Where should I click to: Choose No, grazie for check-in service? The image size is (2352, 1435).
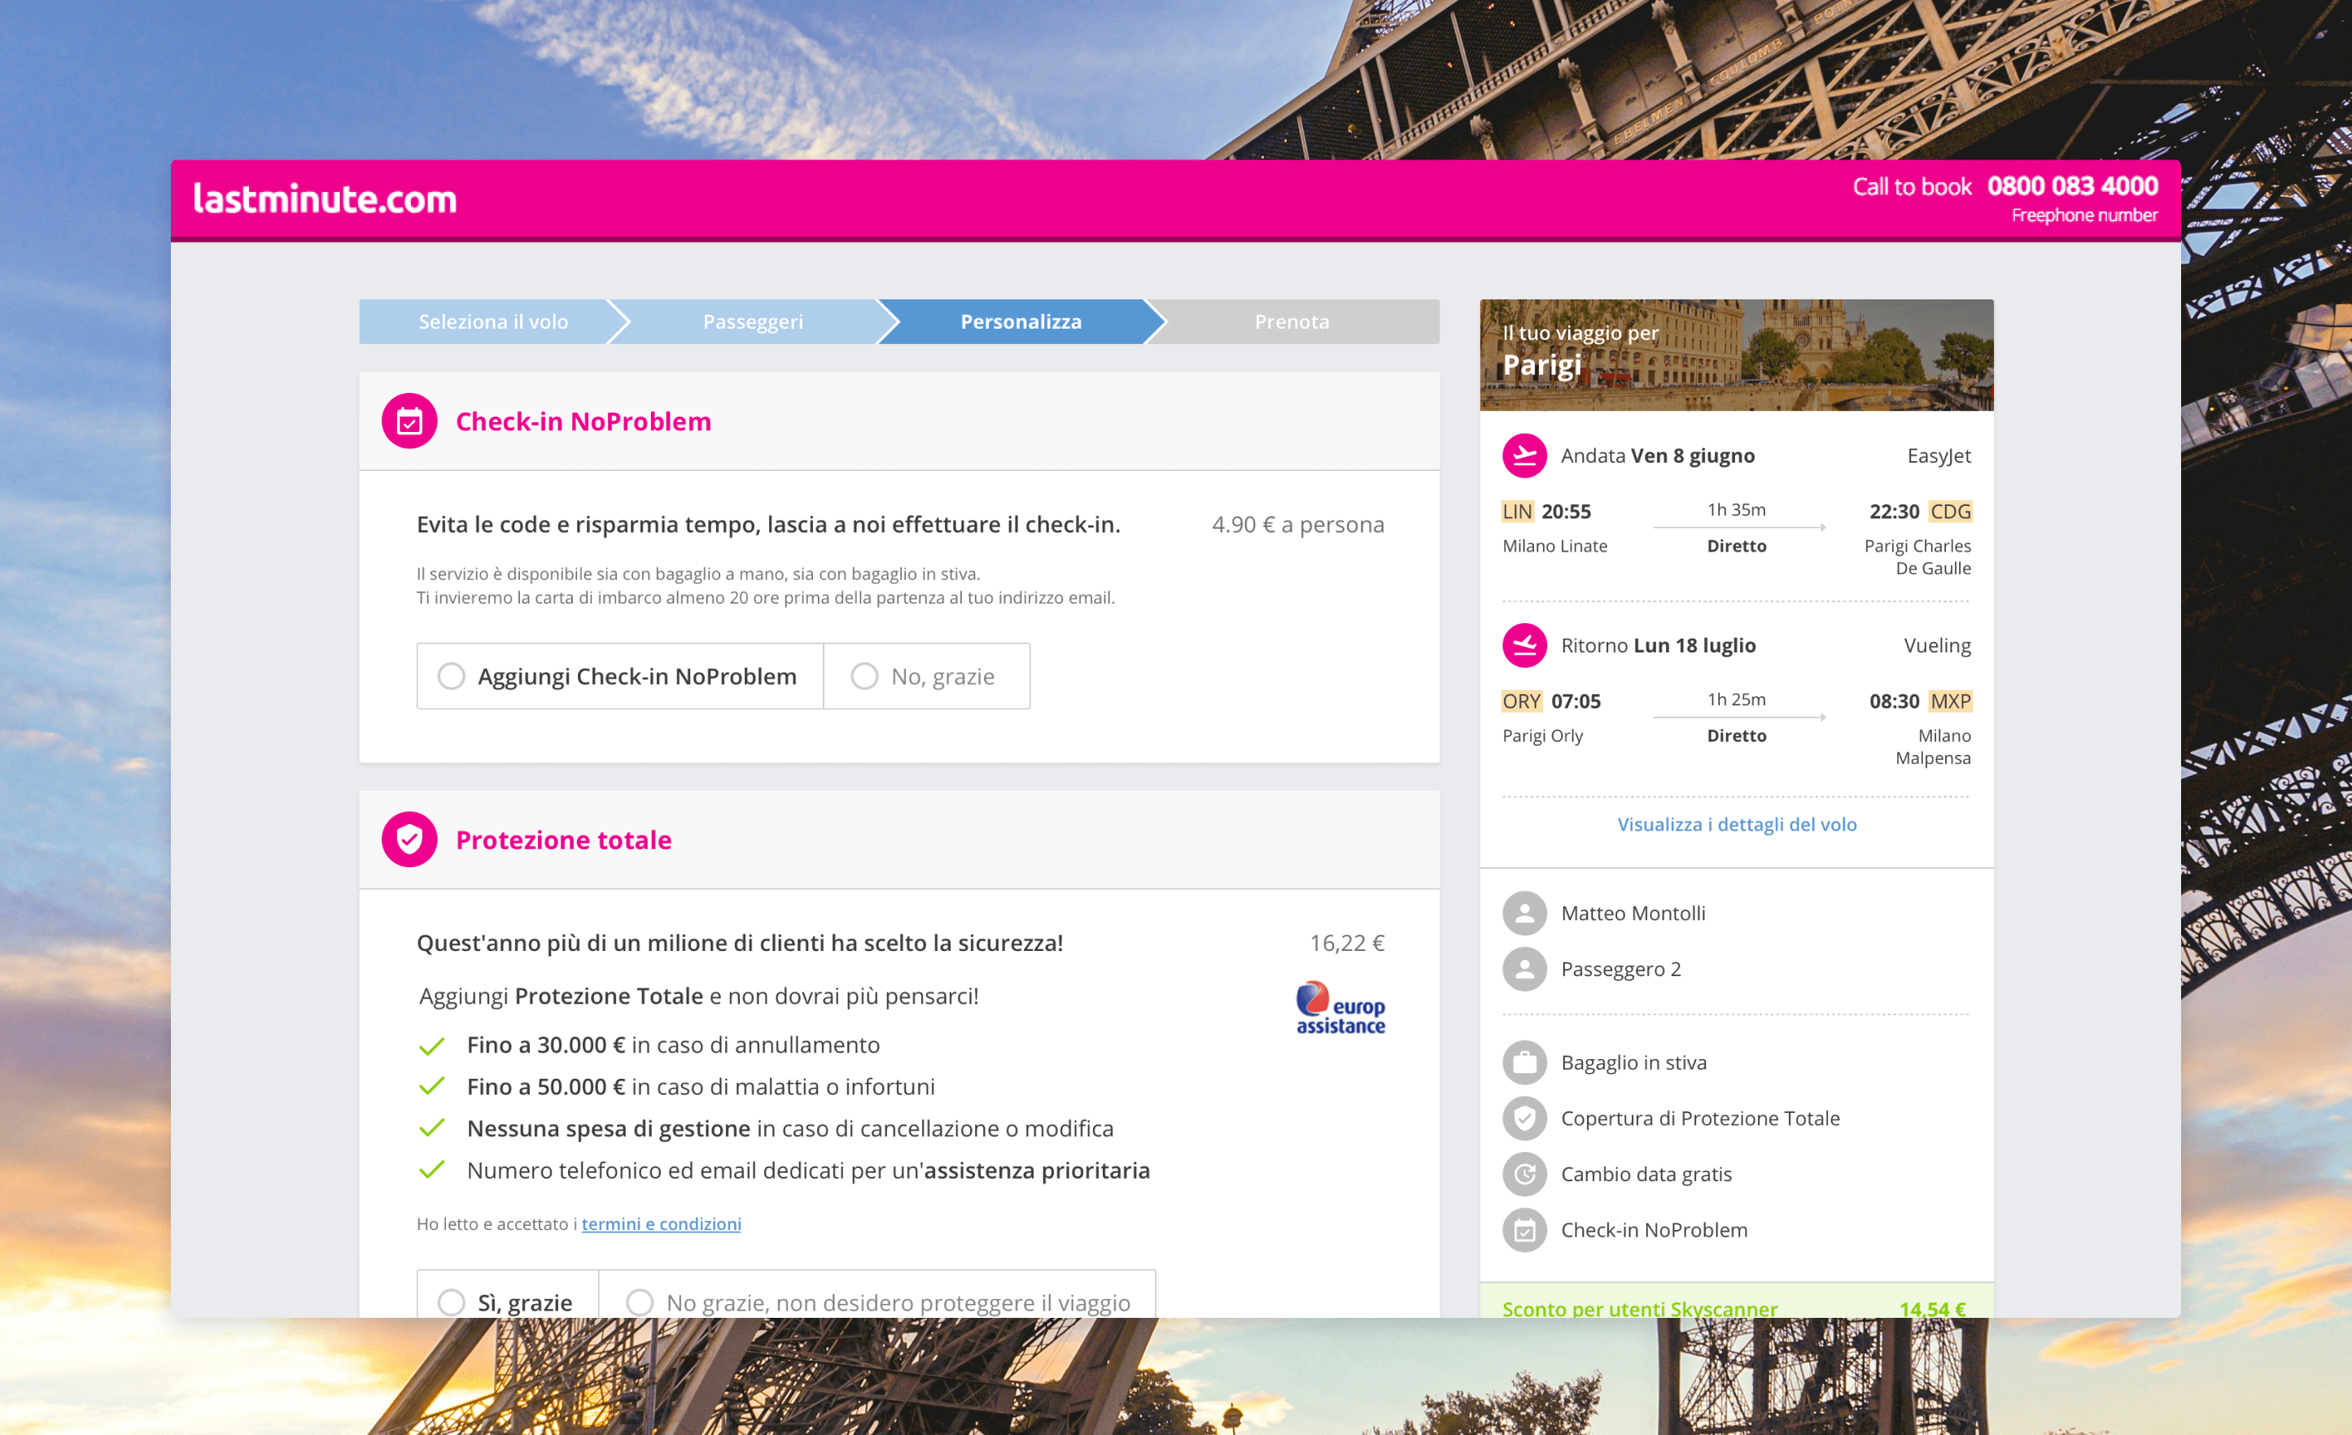tap(865, 675)
